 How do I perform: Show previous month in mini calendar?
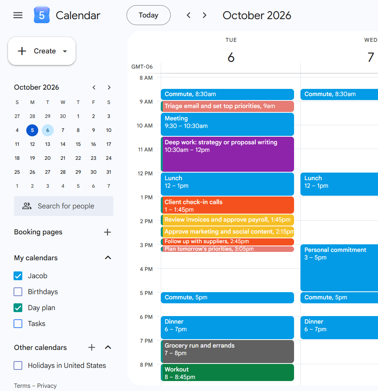[x=94, y=87]
